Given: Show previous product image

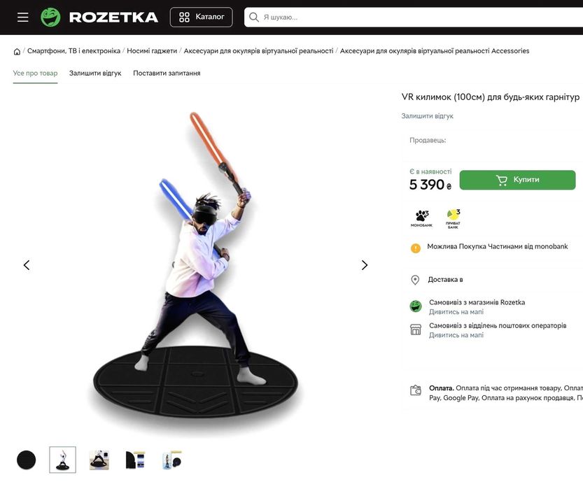Looking at the screenshot, I should [27, 265].
